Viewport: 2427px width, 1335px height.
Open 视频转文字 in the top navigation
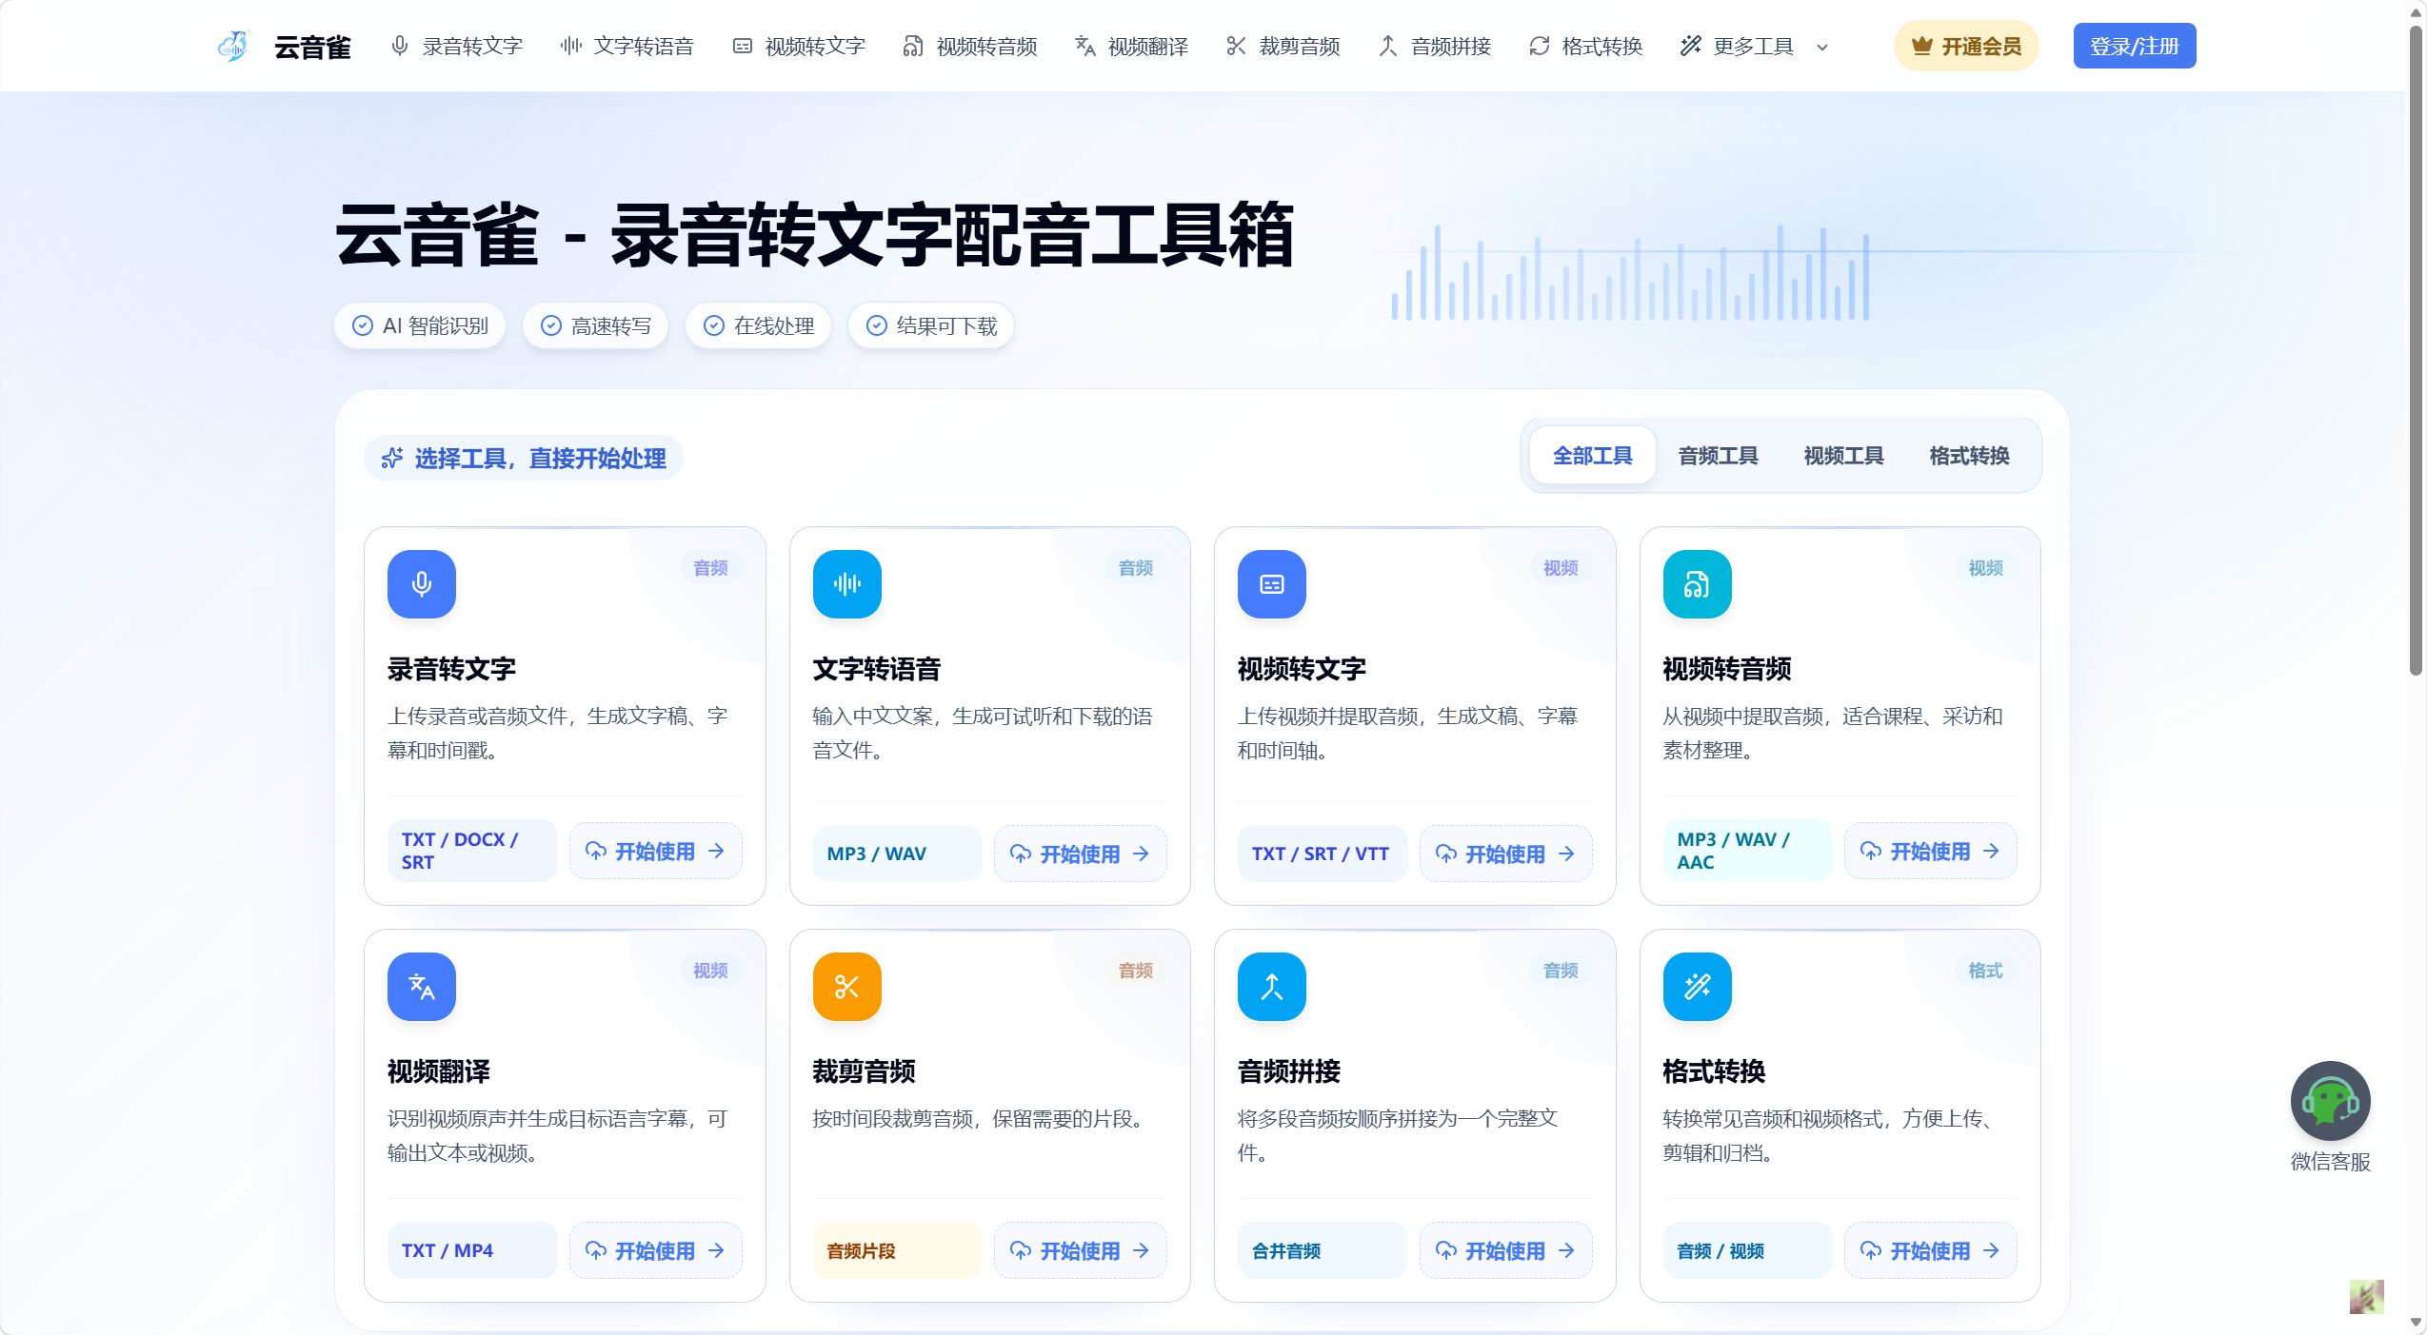(x=799, y=46)
